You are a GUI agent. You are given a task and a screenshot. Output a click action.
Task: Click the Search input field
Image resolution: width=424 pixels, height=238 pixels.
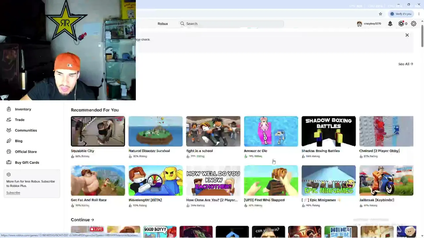click(x=232, y=24)
